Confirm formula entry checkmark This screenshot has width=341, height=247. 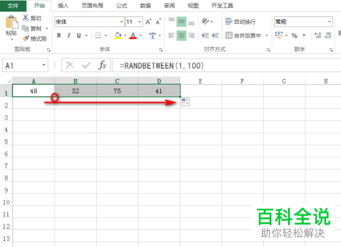[86, 65]
